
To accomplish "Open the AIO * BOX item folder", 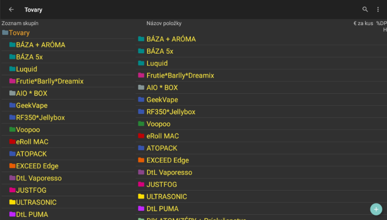I will coord(162,88).
